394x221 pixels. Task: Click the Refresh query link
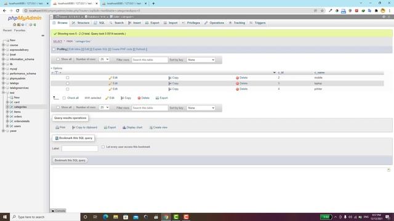coord(140,49)
